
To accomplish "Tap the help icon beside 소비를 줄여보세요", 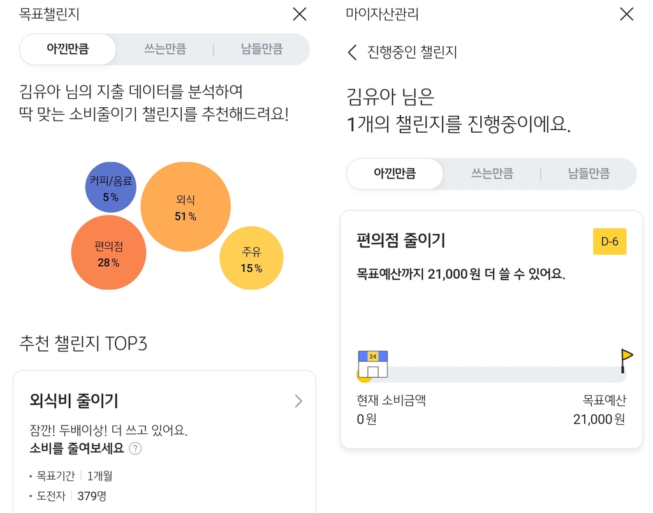I will (x=135, y=449).
